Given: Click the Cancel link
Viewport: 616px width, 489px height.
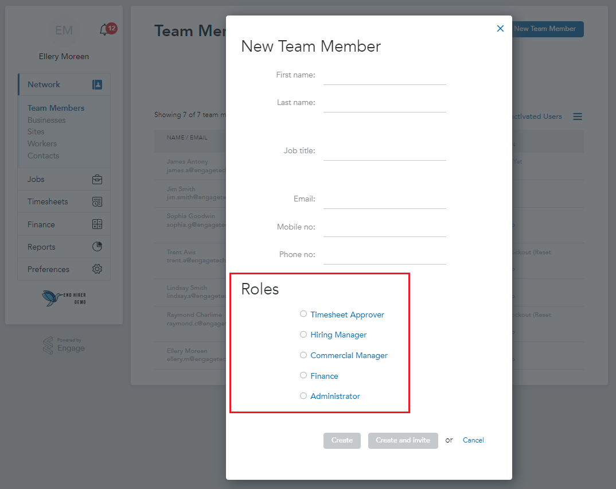Looking at the screenshot, I should [x=473, y=440].
